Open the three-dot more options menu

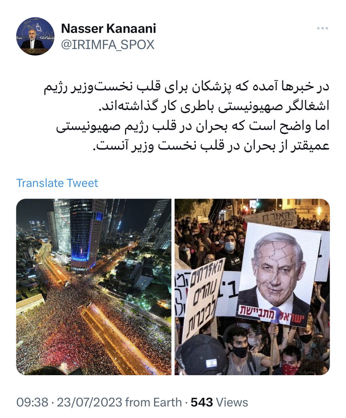(322, 29)
